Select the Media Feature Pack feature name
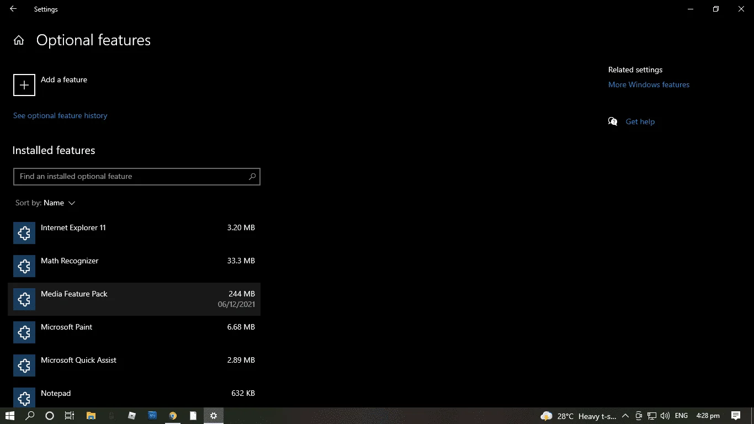The width and height of the screenshot is (754, 424). [74, 294]
